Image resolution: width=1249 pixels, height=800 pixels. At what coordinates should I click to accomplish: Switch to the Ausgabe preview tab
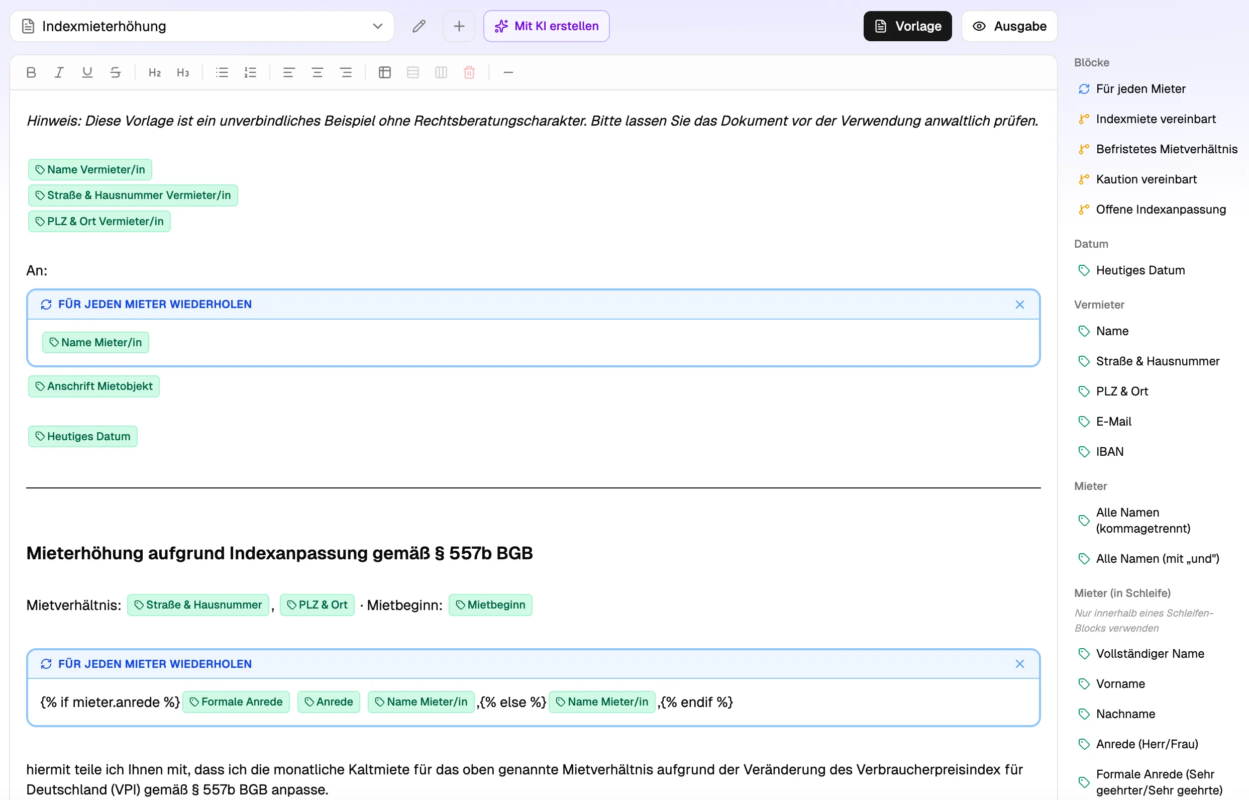(1009, 26)
